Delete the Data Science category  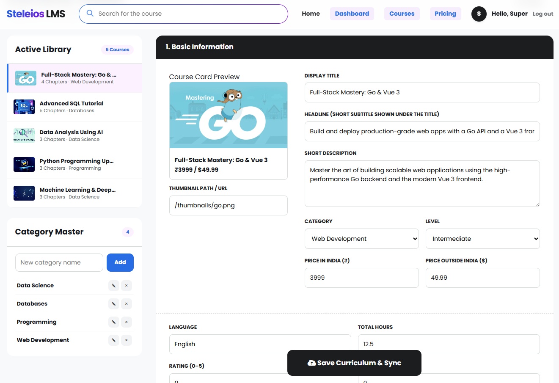tap(126, 286)
